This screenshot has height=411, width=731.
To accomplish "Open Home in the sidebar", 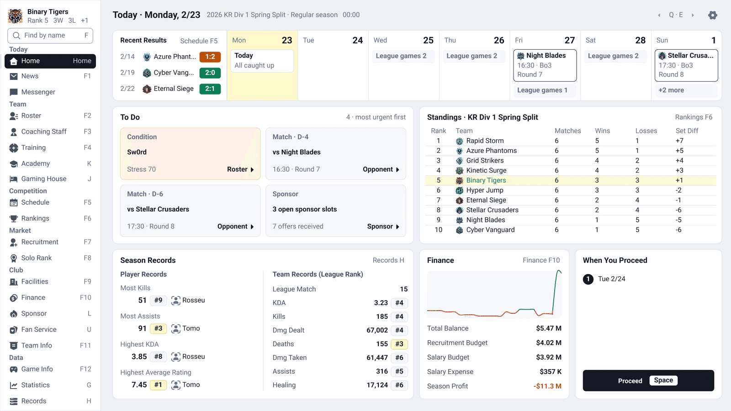I will (50, 61).
